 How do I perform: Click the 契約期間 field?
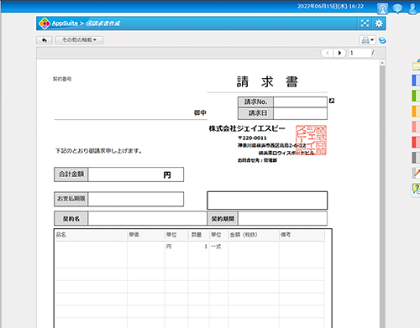(282, 218)
